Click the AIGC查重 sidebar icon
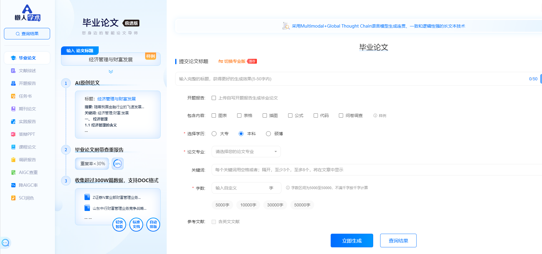 click(x=13, y=172)
